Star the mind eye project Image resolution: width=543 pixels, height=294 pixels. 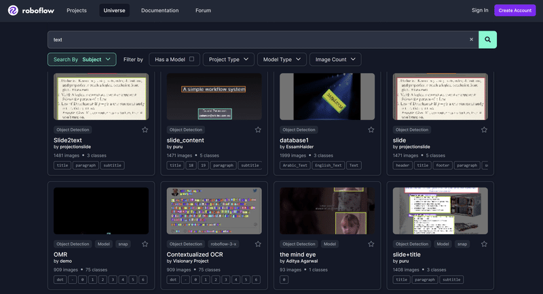tap(371, 244)
